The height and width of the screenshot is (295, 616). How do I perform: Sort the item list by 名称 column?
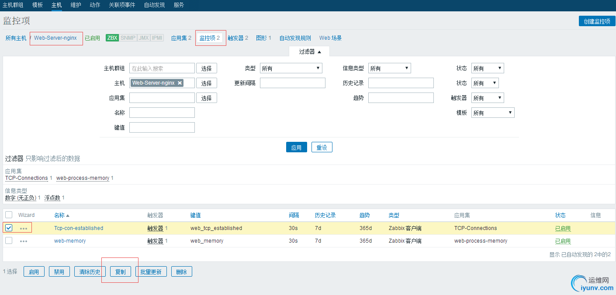(62, 215)
